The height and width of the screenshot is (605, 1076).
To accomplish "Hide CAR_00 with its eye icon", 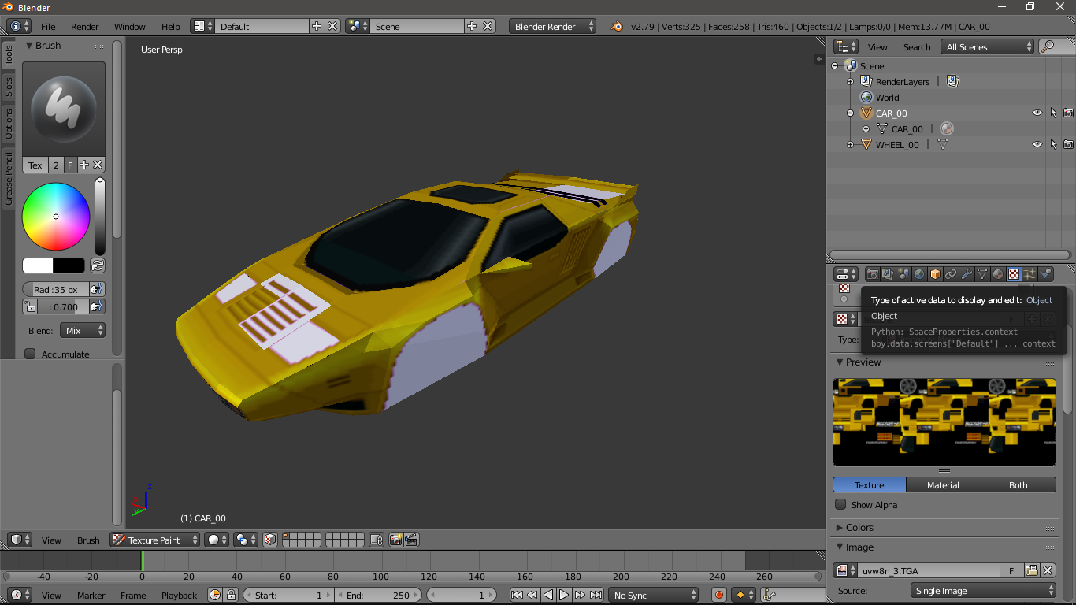I will pyautogui.click(x=1037, y=113).
